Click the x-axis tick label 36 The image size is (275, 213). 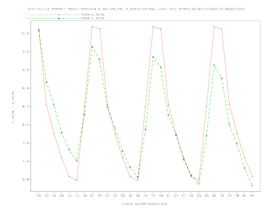pos(130,196)
